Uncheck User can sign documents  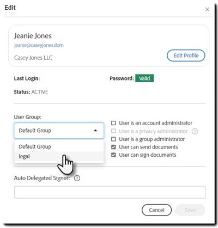pyautogui.click(x=113, y=155)
